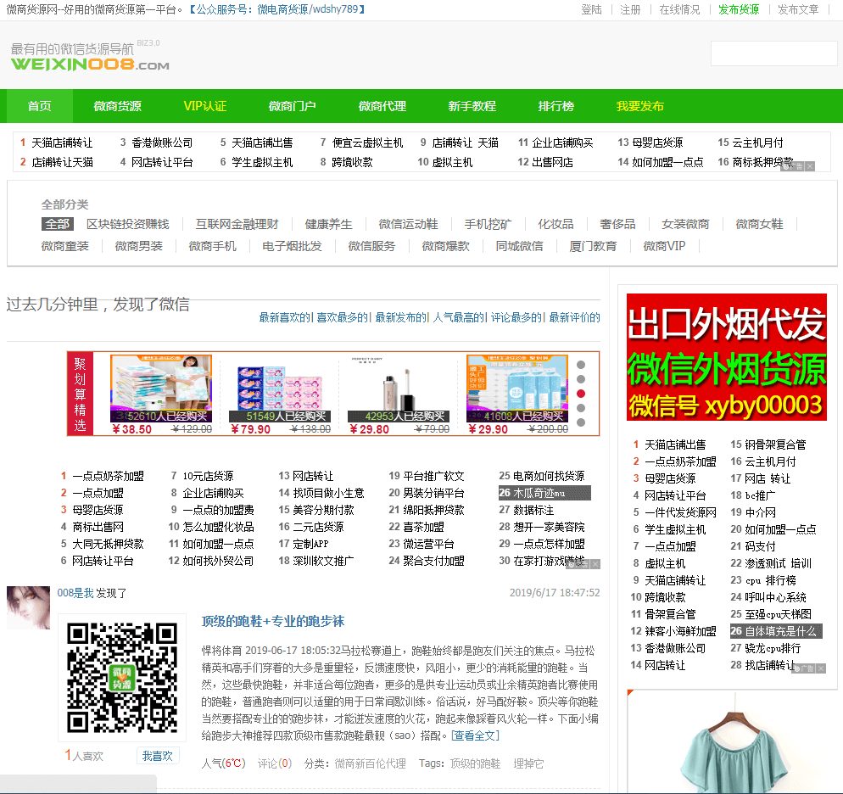The image size is (843, 794).
Task: Close the middle keyword list ad
Action: click(595, 564)
